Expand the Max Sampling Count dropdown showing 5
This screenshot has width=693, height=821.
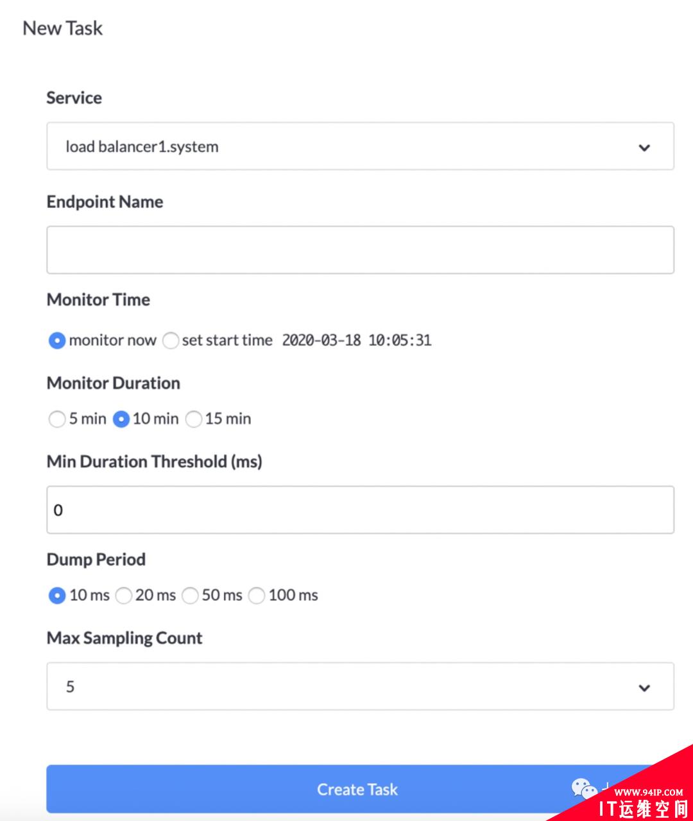coord(360,686)
